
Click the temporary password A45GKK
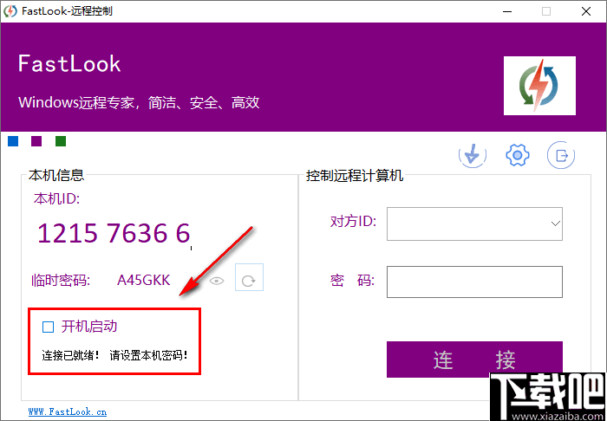[144, 280]
